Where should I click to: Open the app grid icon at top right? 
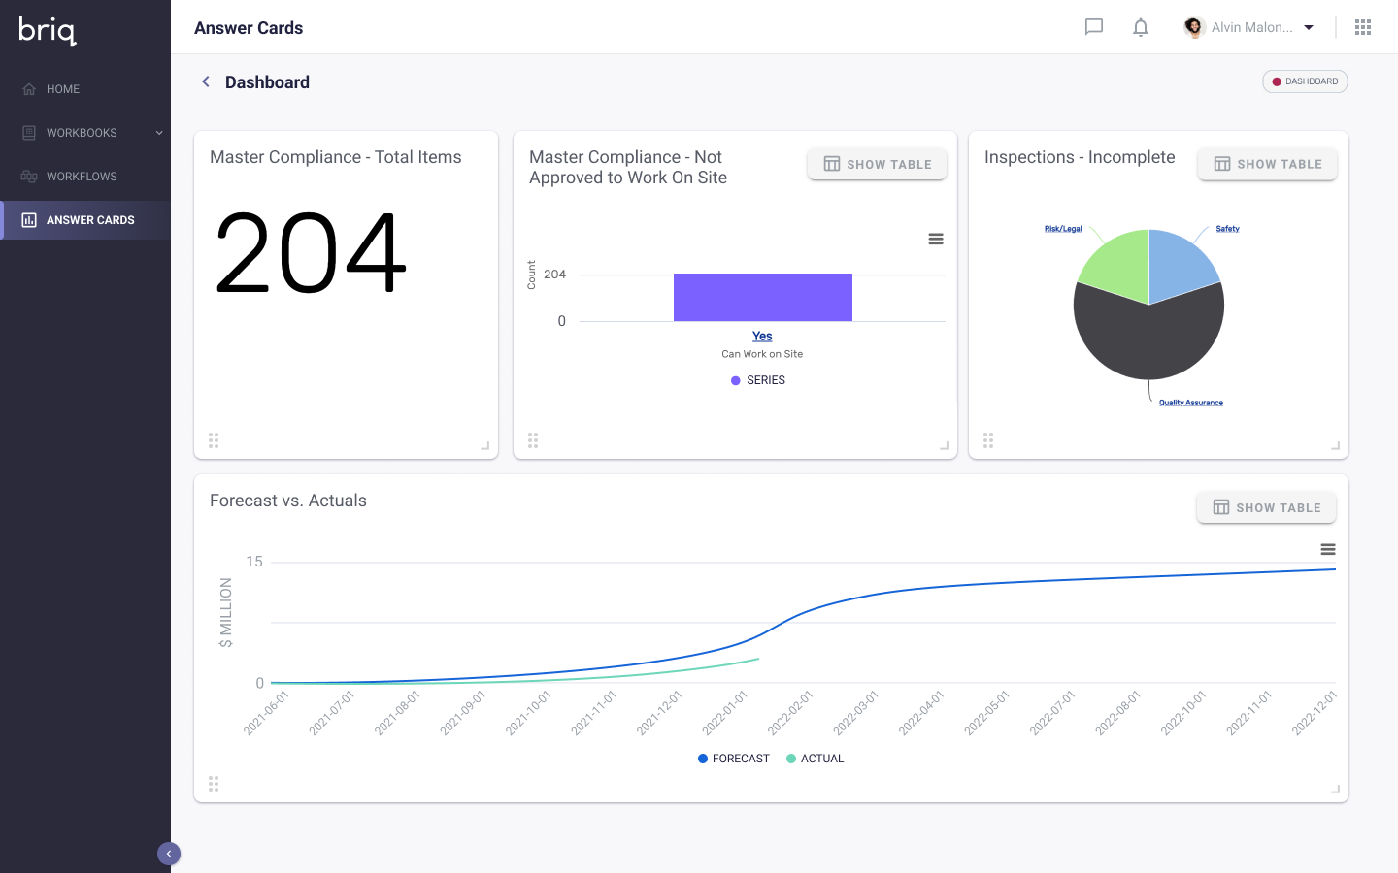1363,27
